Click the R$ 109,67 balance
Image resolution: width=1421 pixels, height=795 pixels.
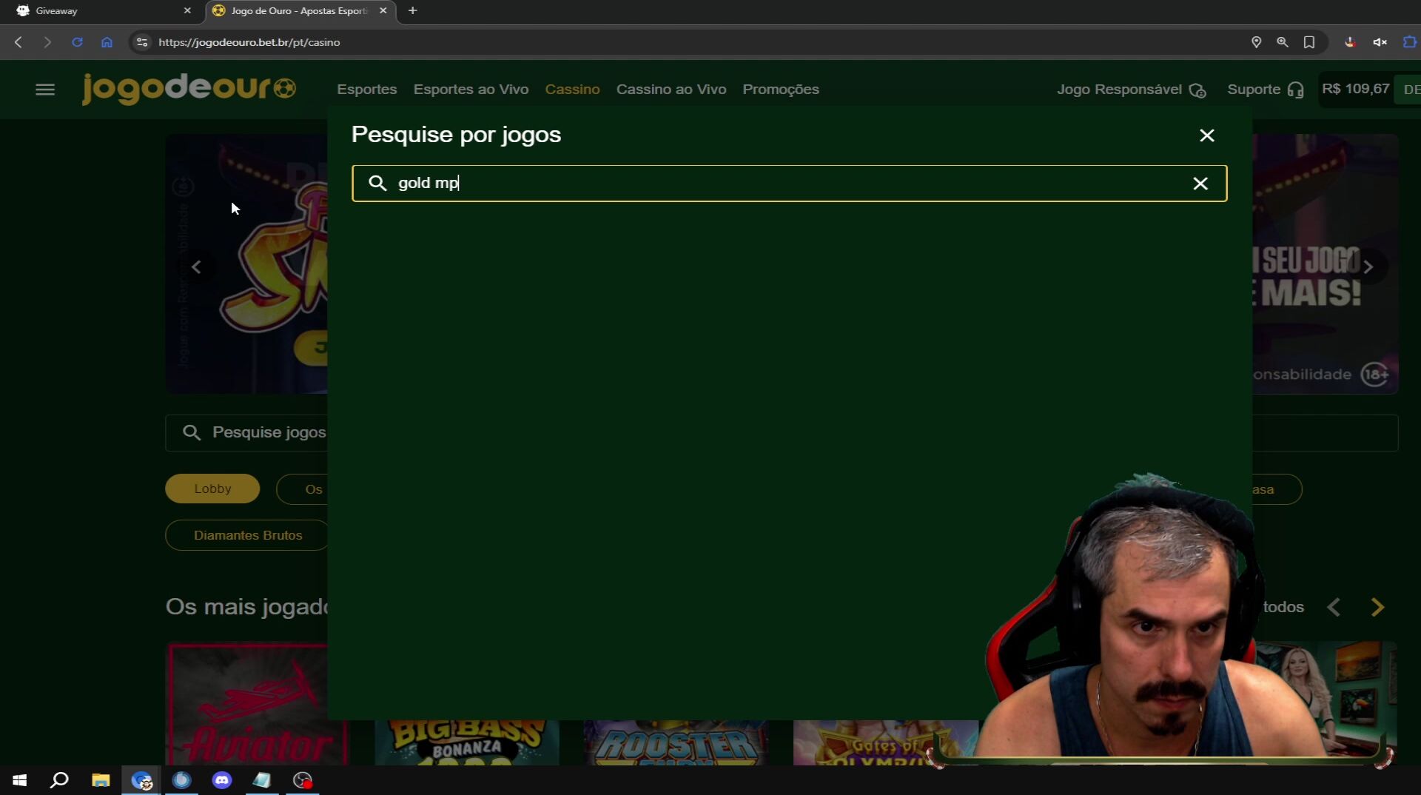(x=1355, y=89)
